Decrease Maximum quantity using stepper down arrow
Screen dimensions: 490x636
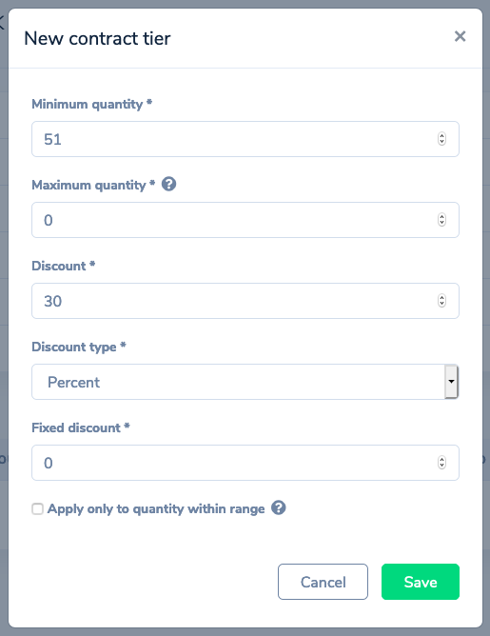click(441, 223)
